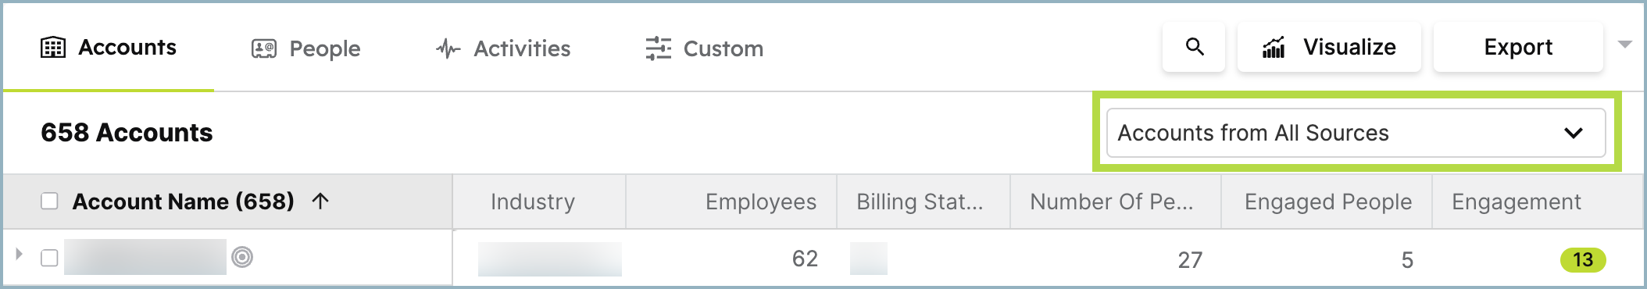Click the Visualize bar chart icon

(1274, 48)
